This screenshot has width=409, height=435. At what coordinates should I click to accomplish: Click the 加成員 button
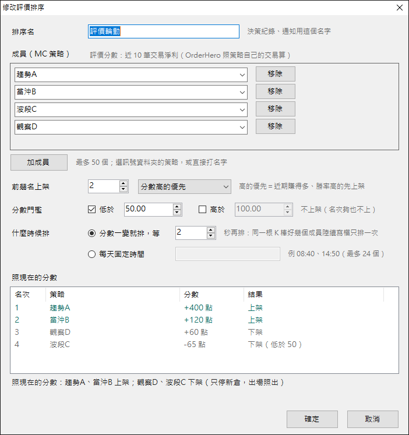pos(39,162)
